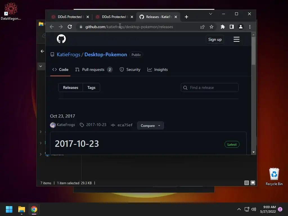Image resolution: width=288 pixels, height=216 pixels.
Task: Select the Tags button
Action: (91, 88)
